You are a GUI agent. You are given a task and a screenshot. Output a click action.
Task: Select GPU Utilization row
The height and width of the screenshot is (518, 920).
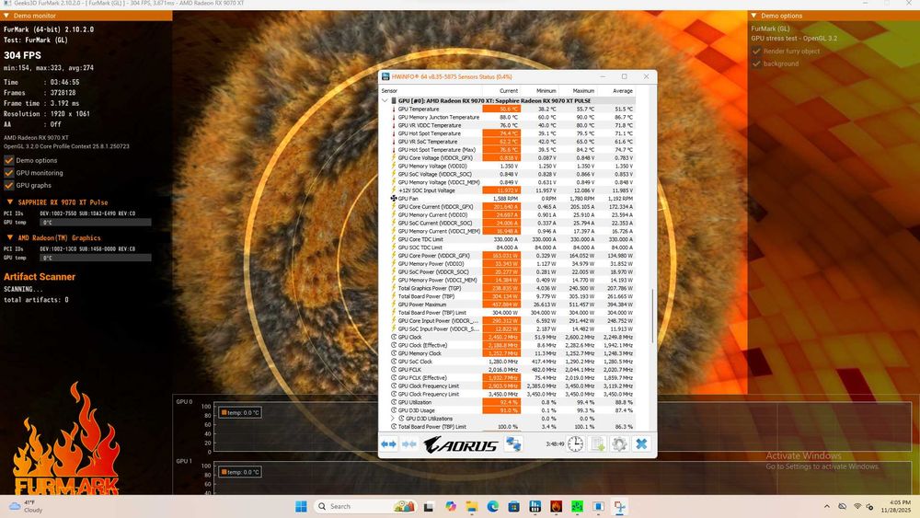508,402
